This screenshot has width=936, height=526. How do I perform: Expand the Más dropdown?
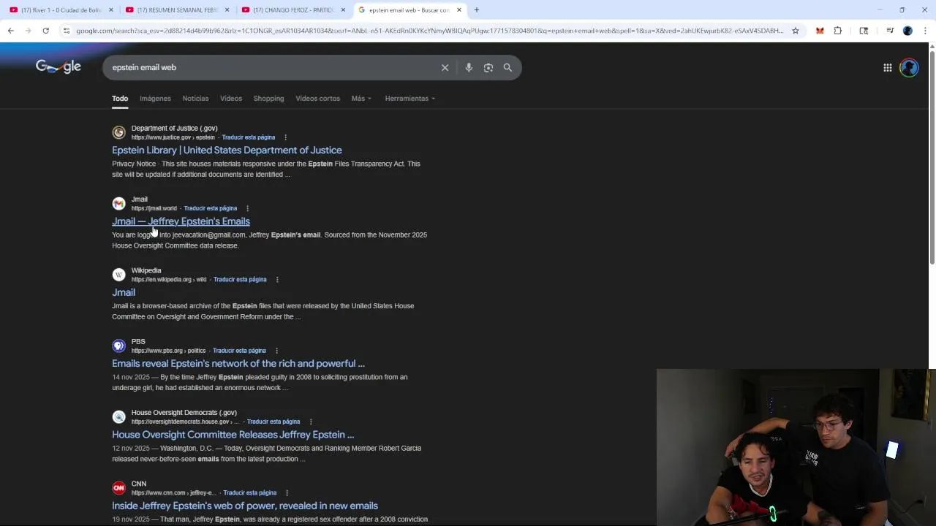(x=361, y=99)
